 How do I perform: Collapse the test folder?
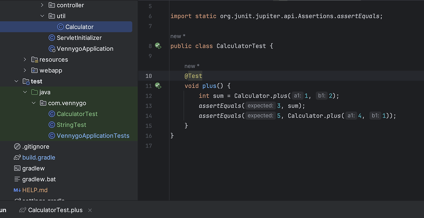(16, 81)
